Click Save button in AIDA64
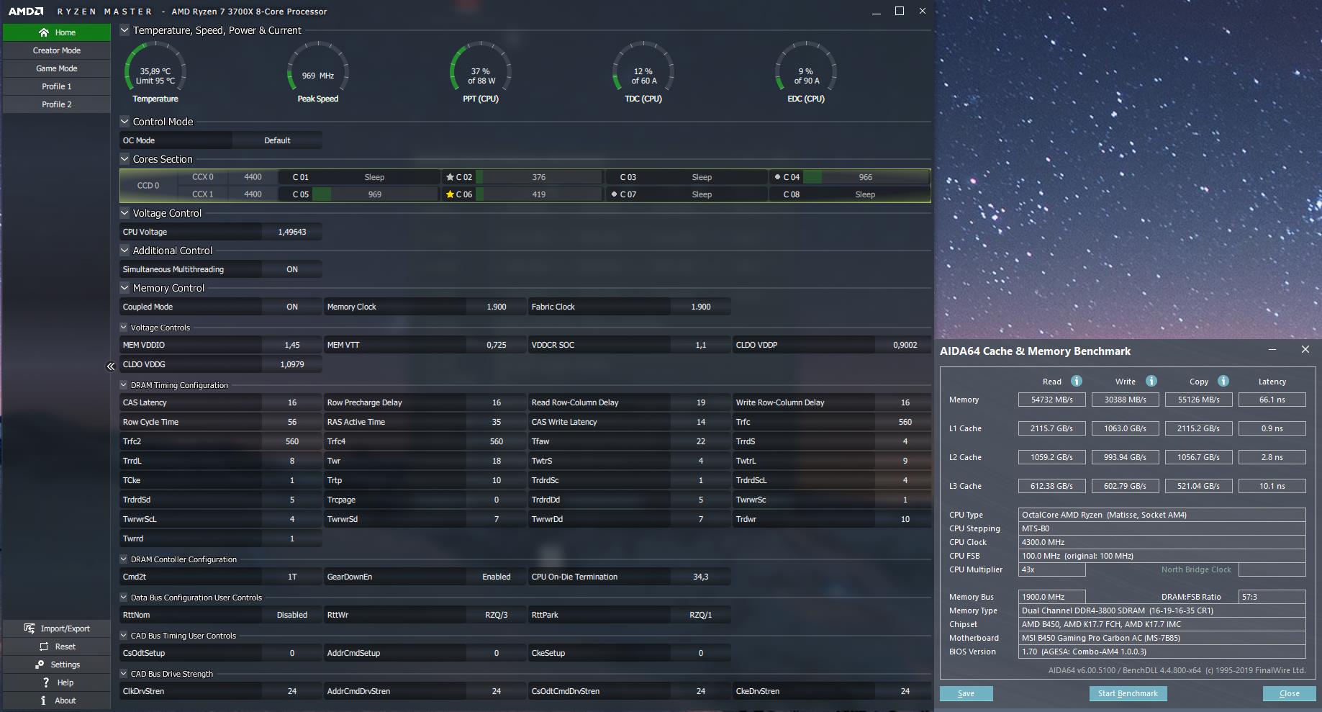Screen dimensions: 1322x712 966,693
